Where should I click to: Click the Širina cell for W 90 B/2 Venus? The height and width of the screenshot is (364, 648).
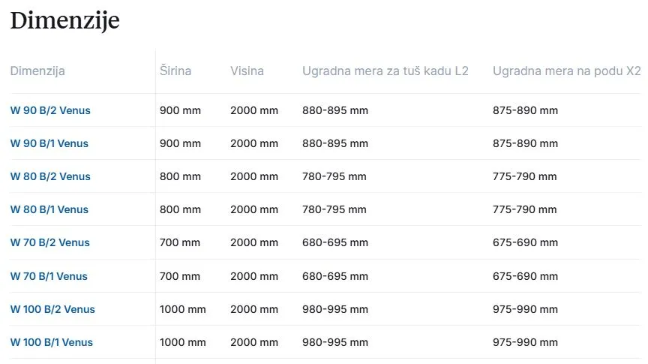click(180, 110)
